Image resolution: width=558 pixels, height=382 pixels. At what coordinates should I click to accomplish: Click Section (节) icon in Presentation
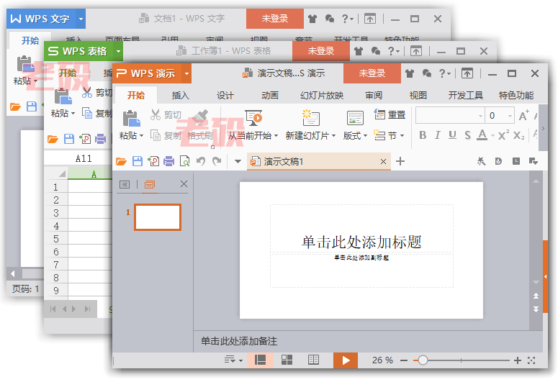pyautogui.click(x=379, y=135)
